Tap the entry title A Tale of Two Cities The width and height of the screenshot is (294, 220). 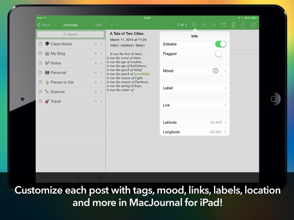pyautogui.click(x=127, y=33)
